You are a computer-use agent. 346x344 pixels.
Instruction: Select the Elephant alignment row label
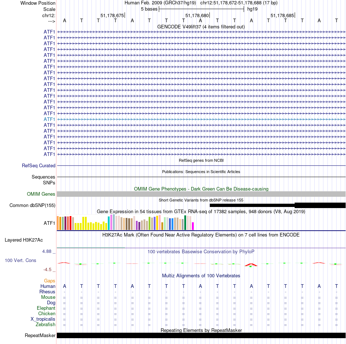[x=46, y=308]
